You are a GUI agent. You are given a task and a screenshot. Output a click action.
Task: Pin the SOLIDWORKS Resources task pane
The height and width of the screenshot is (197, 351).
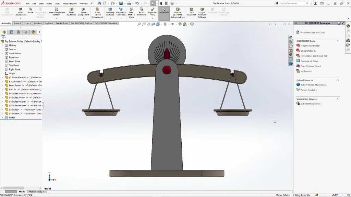(x=342, y=23)
